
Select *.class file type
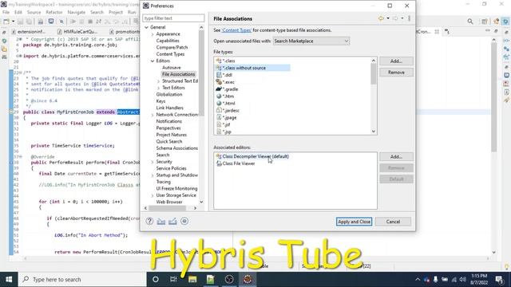tap(229, 61)
